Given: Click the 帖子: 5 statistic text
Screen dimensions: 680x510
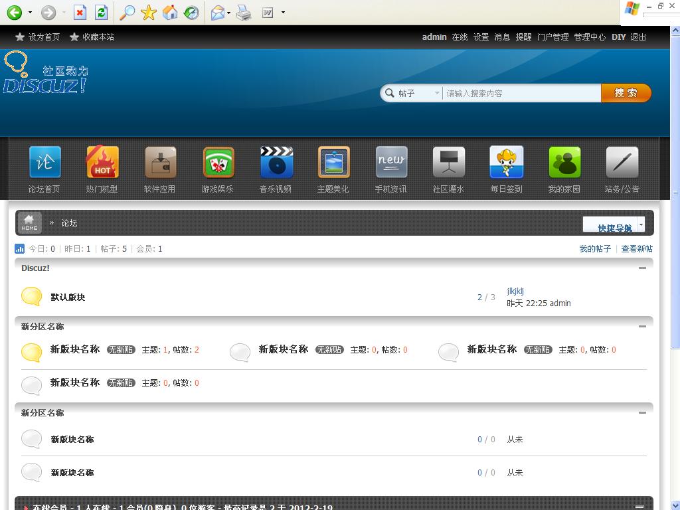Looking at the screenshot, I should click(114, 249).
